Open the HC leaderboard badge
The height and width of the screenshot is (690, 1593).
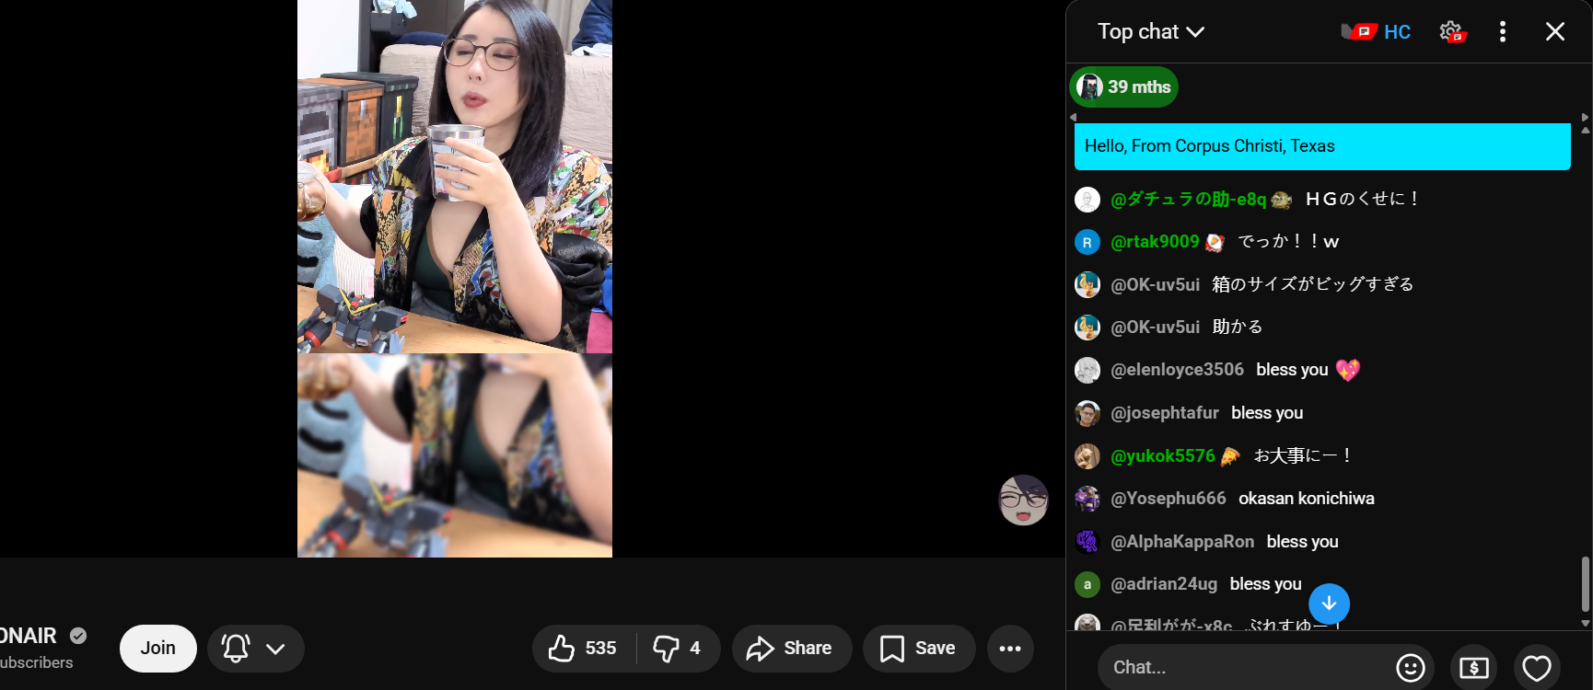pos(1376,32)
